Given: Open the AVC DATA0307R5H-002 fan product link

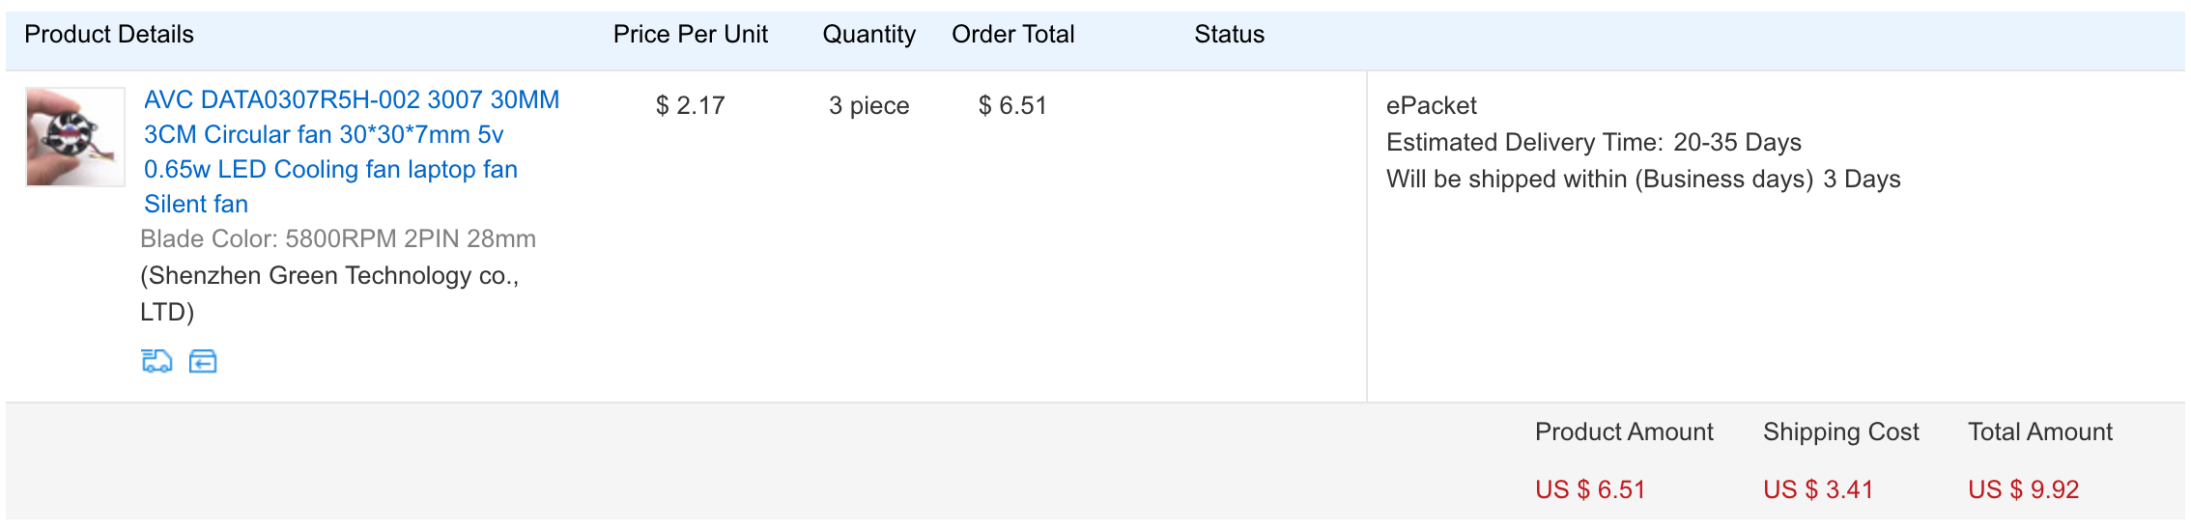Looking at the screenshot, I should pyautogui.click(x=351, y=152).
